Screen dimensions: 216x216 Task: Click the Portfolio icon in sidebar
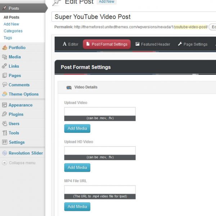click(5, 48)
